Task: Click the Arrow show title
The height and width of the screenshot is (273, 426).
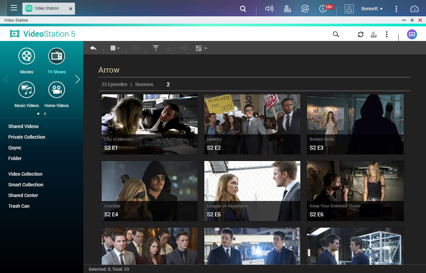Action: pyautogui.click(x=109, y=70)
